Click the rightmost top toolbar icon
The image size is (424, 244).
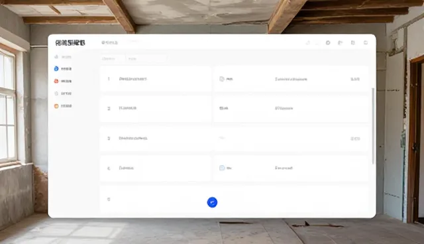coord(366,42)
